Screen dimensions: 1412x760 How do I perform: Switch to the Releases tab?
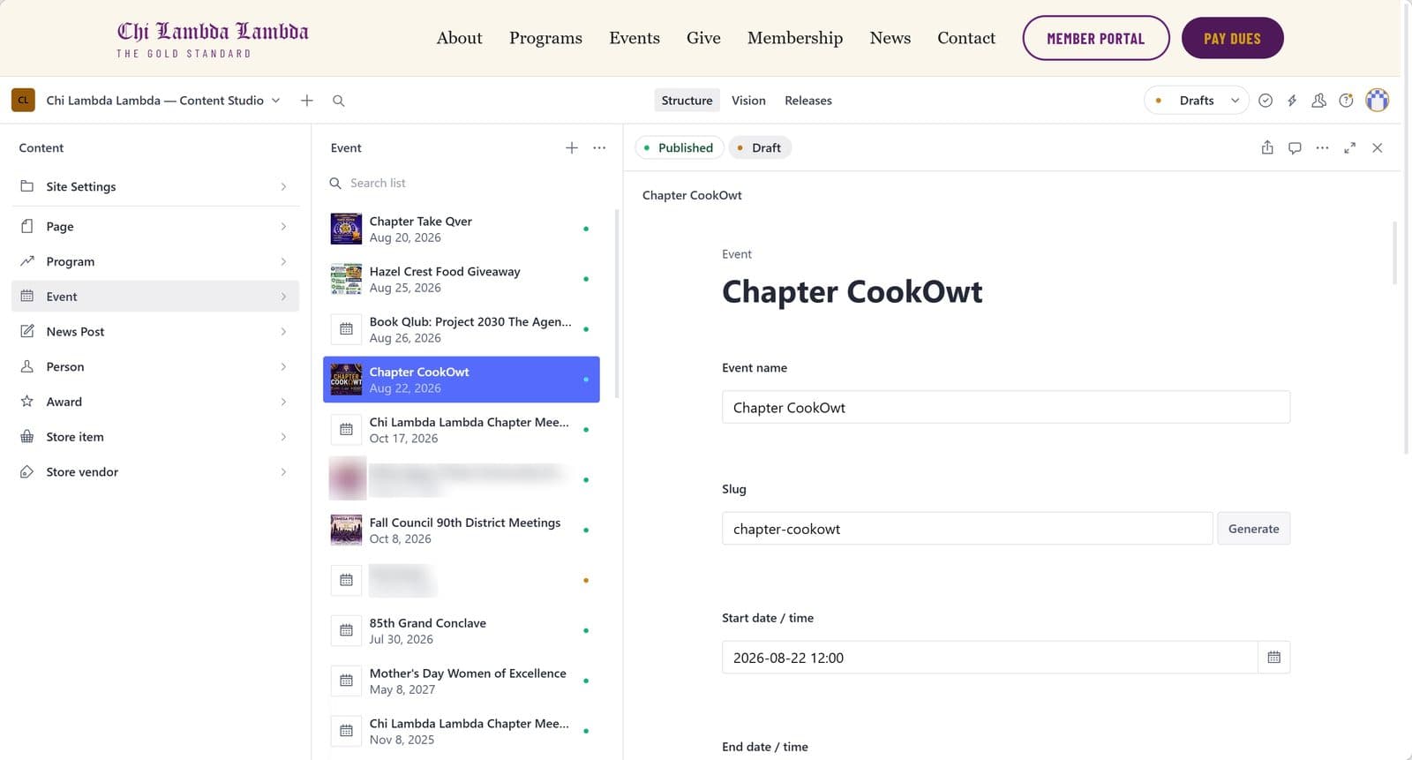click(808, 101)
